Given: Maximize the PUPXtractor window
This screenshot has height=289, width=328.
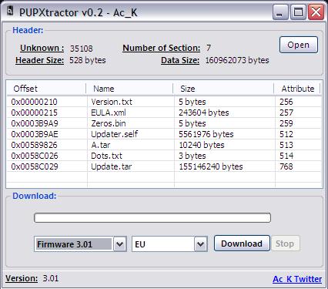Looking at the screenshot, I should click(x=298, y=12).
